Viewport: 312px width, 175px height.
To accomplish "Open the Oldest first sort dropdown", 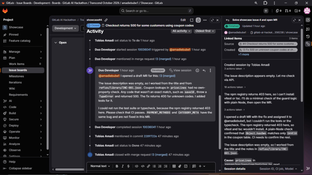I will tap(204, 31).
